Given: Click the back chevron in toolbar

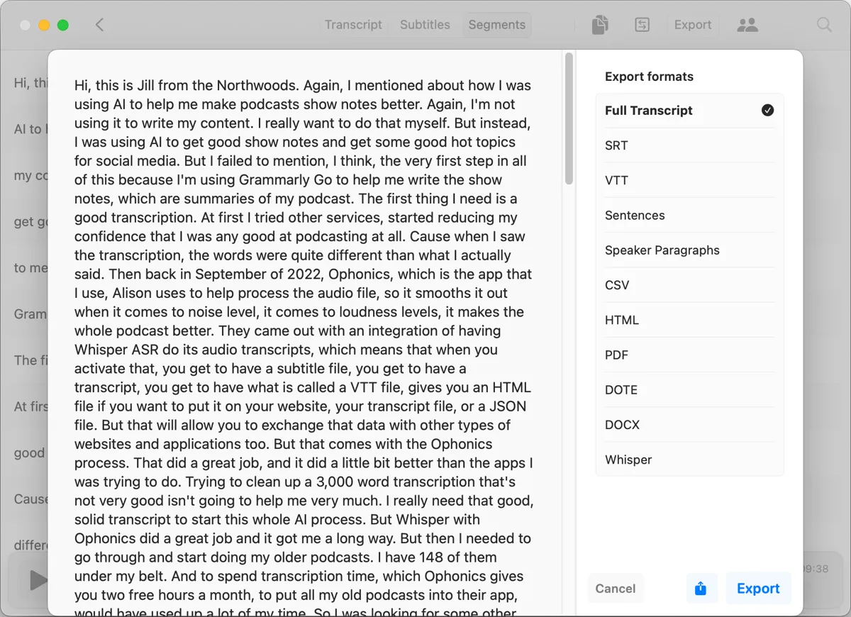Looking at the screenshot, I should click(99, 25).
